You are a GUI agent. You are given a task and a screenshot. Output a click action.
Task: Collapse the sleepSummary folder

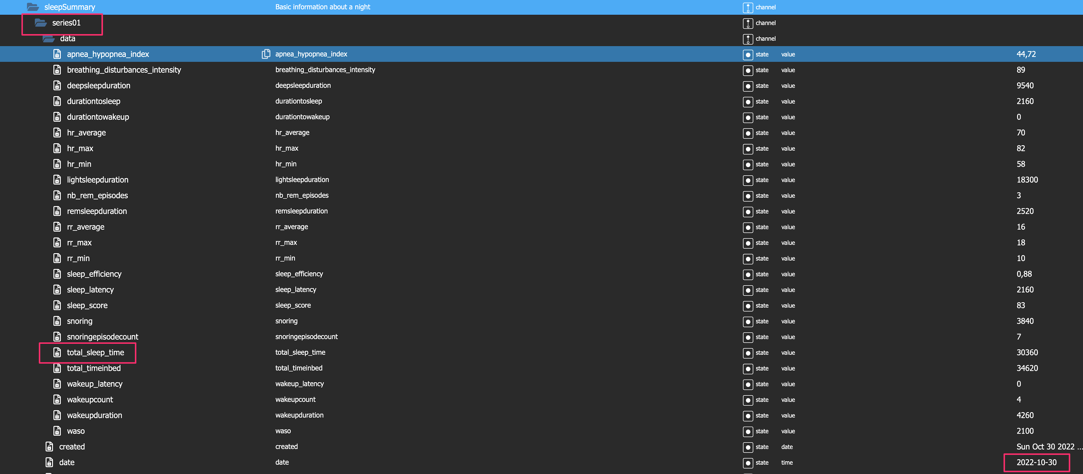(33, 7)
